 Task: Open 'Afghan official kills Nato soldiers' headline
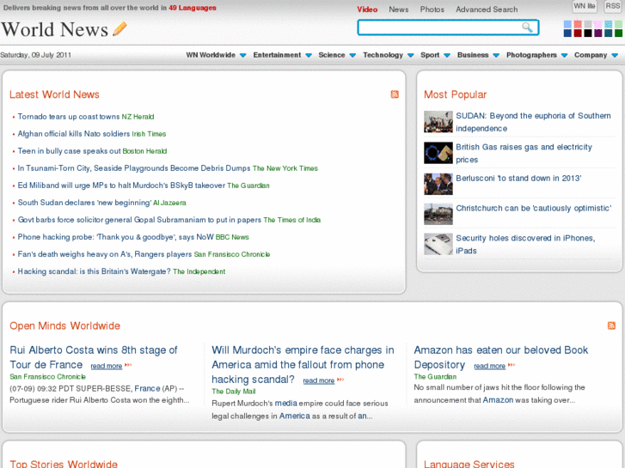74,134
